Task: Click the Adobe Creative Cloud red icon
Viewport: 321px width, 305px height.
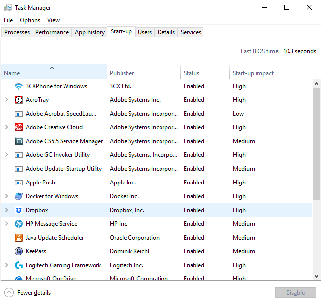Action: click(19, 127)
